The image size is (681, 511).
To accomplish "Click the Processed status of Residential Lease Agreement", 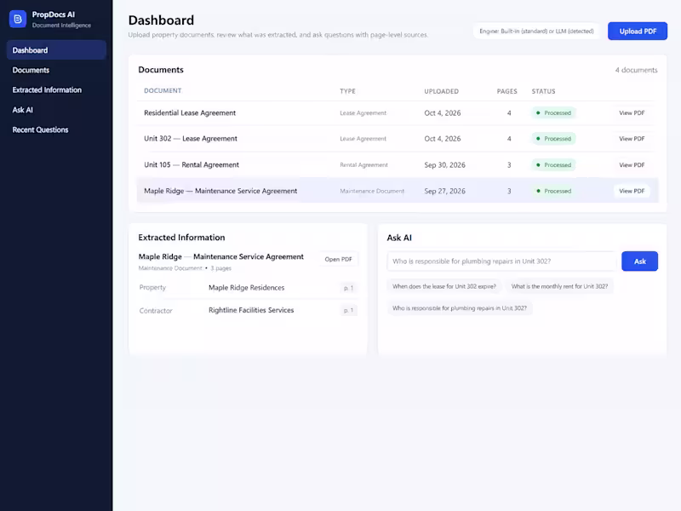I will point(554,113).
